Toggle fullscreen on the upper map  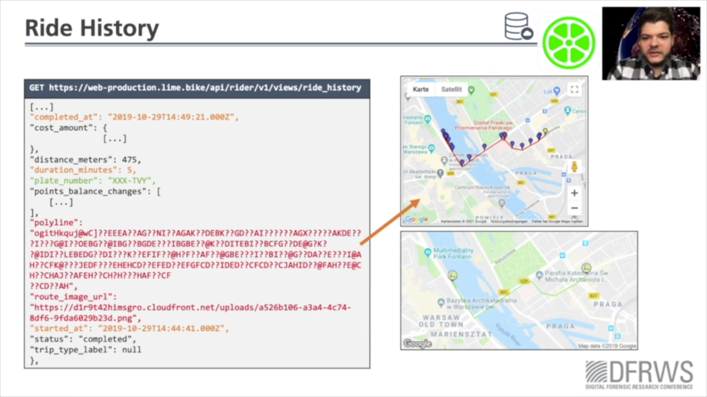pyautogui.click(x=574, y=90)
